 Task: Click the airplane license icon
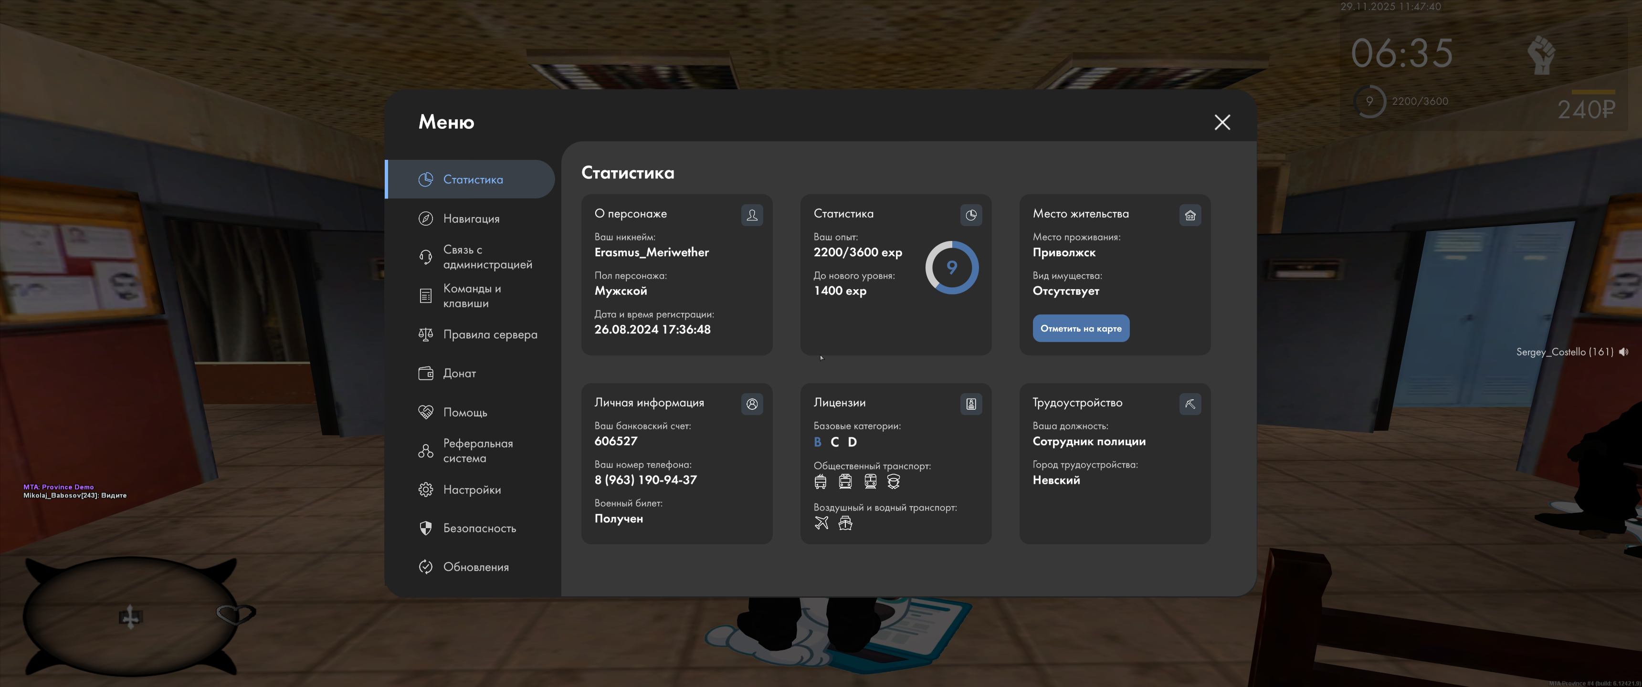[821, 523]
